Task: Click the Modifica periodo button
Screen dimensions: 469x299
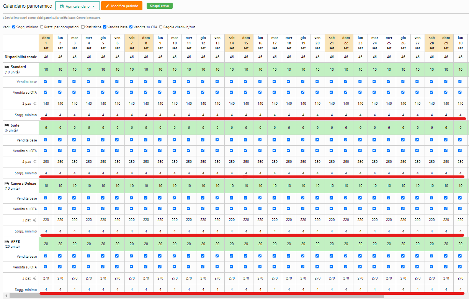Action: 122,6
